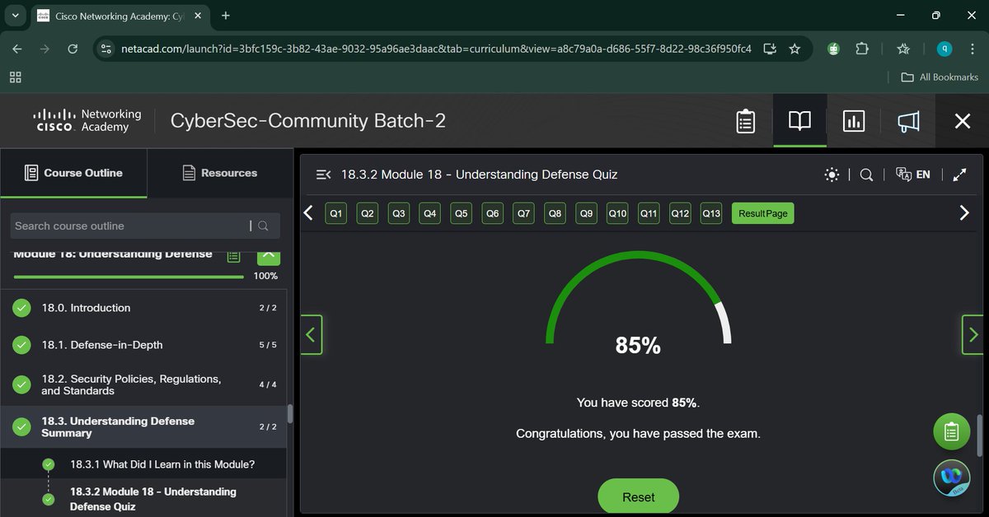
Task: Click the checkmark next to 18.0. Introduction
Action: [21, 308]
